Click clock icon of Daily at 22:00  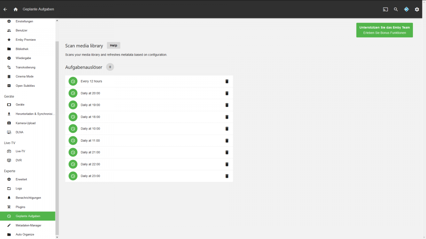(x=73, y=164)
